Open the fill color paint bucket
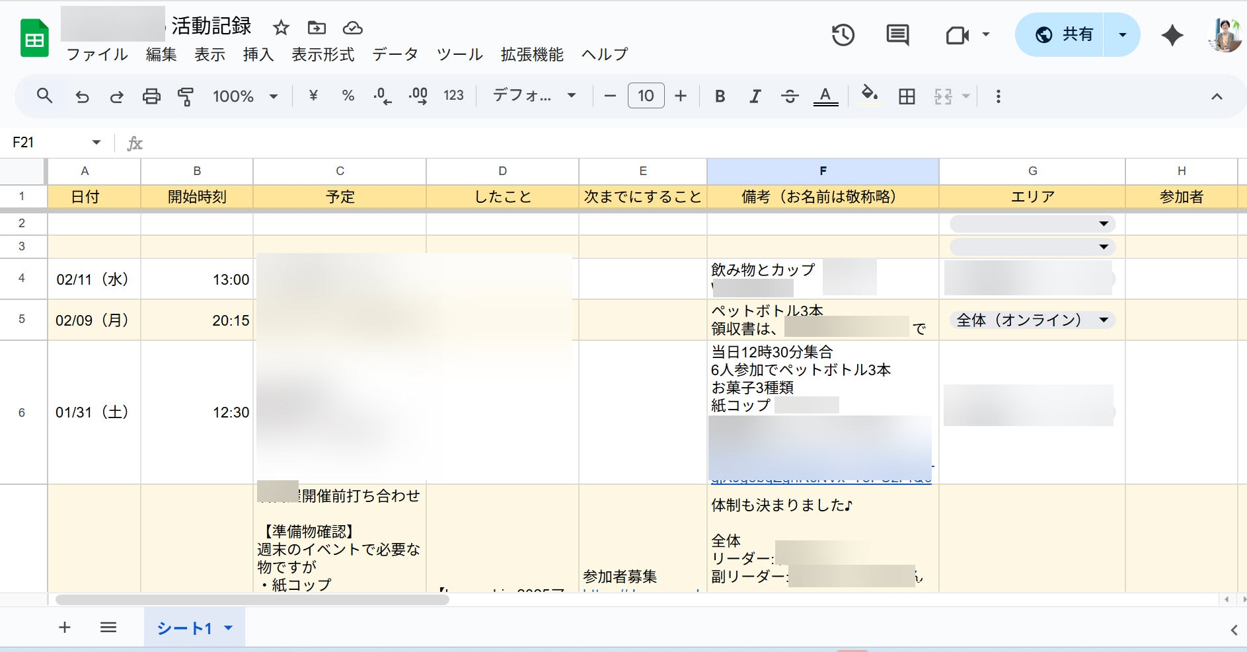 (x=870, y=95)
